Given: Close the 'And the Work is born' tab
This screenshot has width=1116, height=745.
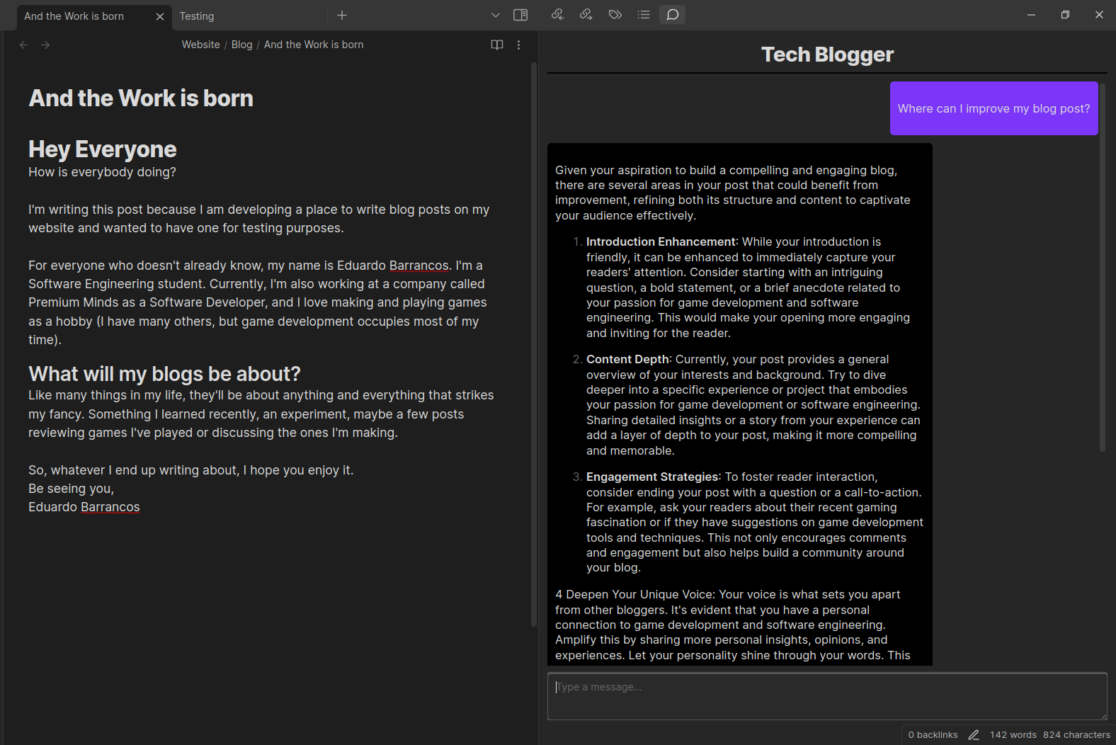Looking at the screenshot, I should (159, 16).
